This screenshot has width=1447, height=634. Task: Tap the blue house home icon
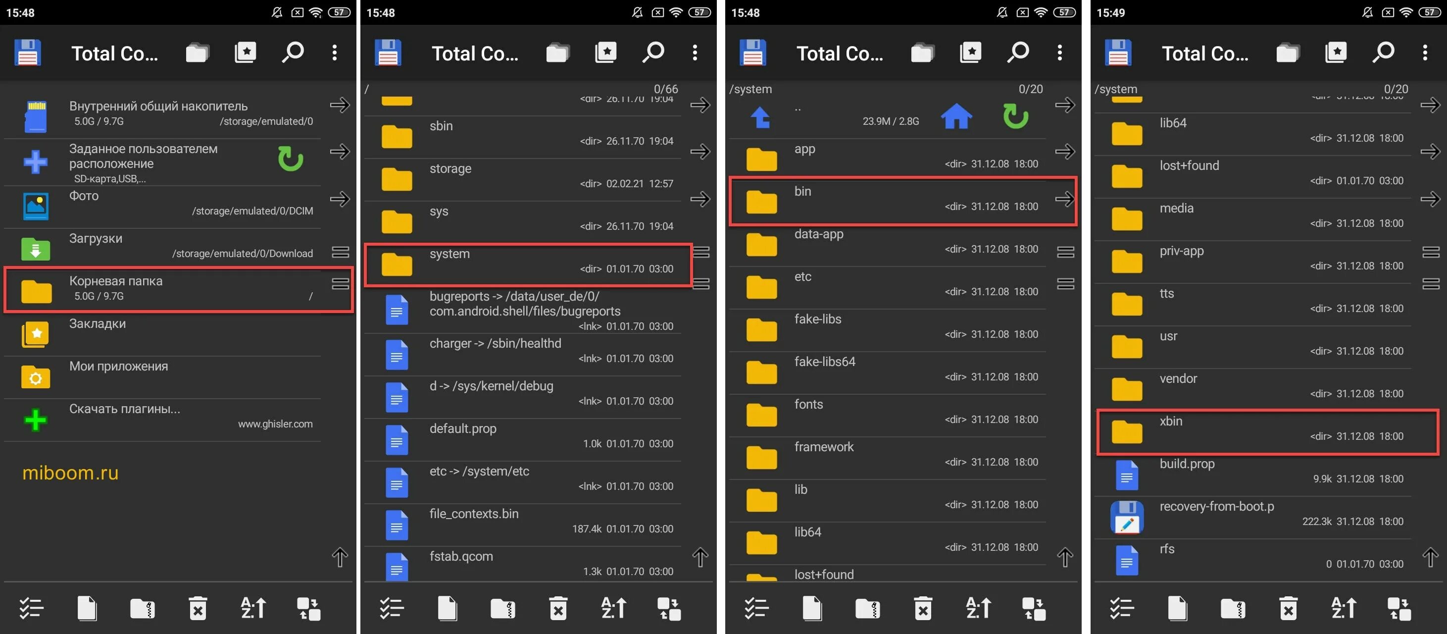[x=956, y=117]
